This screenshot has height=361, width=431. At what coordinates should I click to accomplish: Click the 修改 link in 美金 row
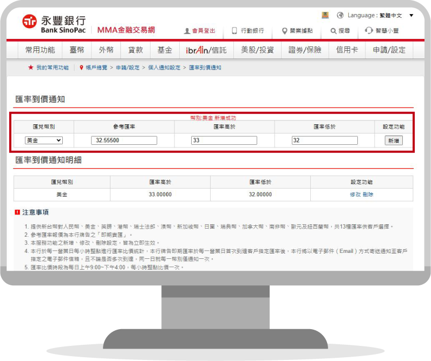tap(355, 195)
